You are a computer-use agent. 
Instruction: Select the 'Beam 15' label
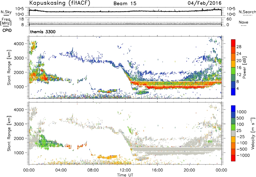click(x=125, y=4)
